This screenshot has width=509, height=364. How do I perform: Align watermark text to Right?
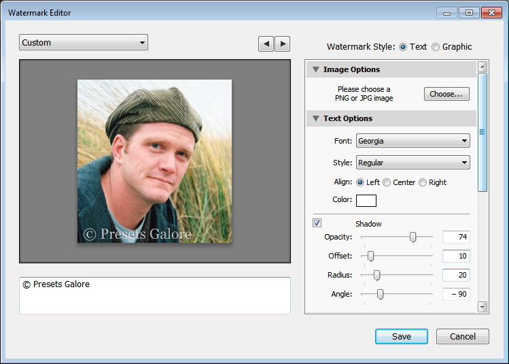click(423, 182)
